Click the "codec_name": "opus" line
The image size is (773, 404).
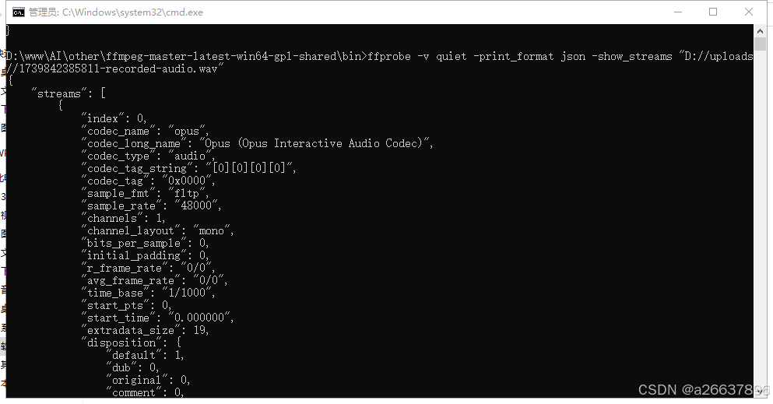145,131
